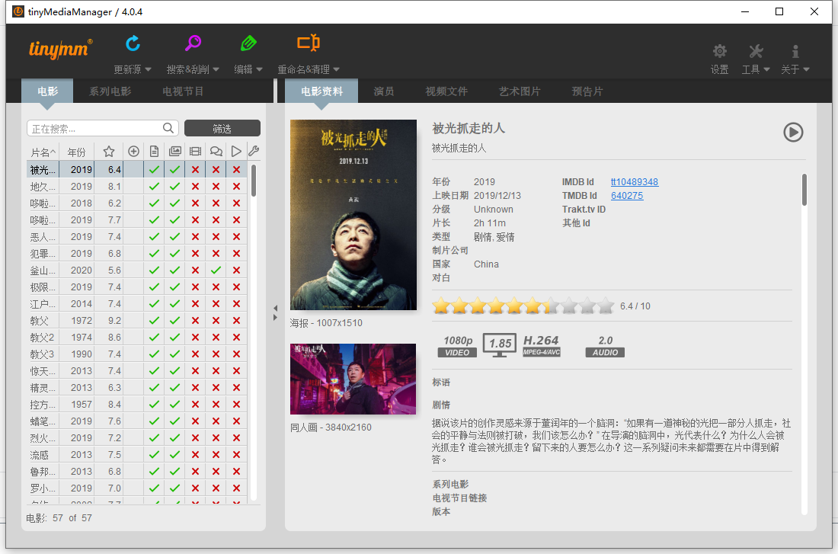Open about dropdown arrow
The image size is (838, 554).
coord(806,69)
